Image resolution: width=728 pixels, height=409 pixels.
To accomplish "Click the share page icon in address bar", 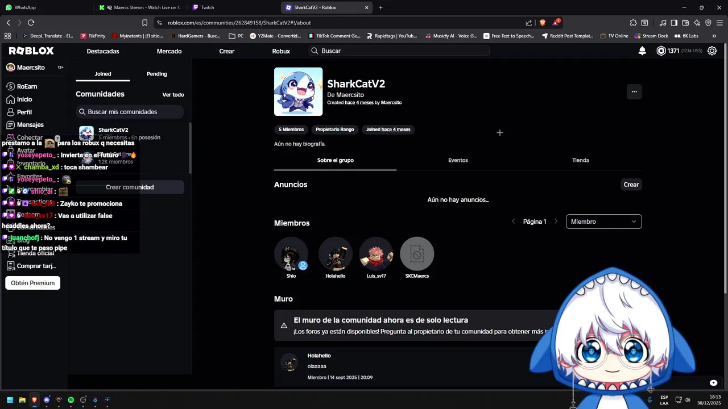I will pos(529,23).
